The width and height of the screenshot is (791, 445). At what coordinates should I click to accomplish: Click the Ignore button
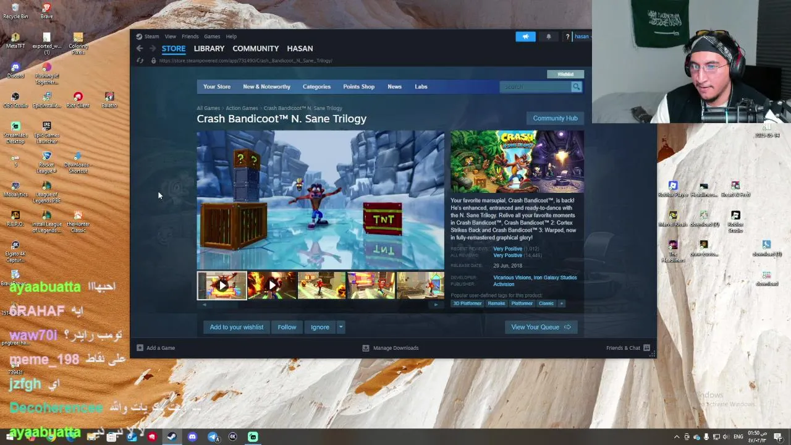tap(320, 327)
